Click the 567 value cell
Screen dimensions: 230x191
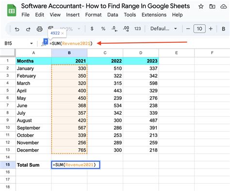tap(69, 128)
